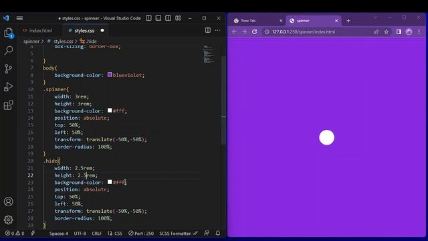Open the Run and Debug view
The image size is (428, 241).
(x=9, y=86)
